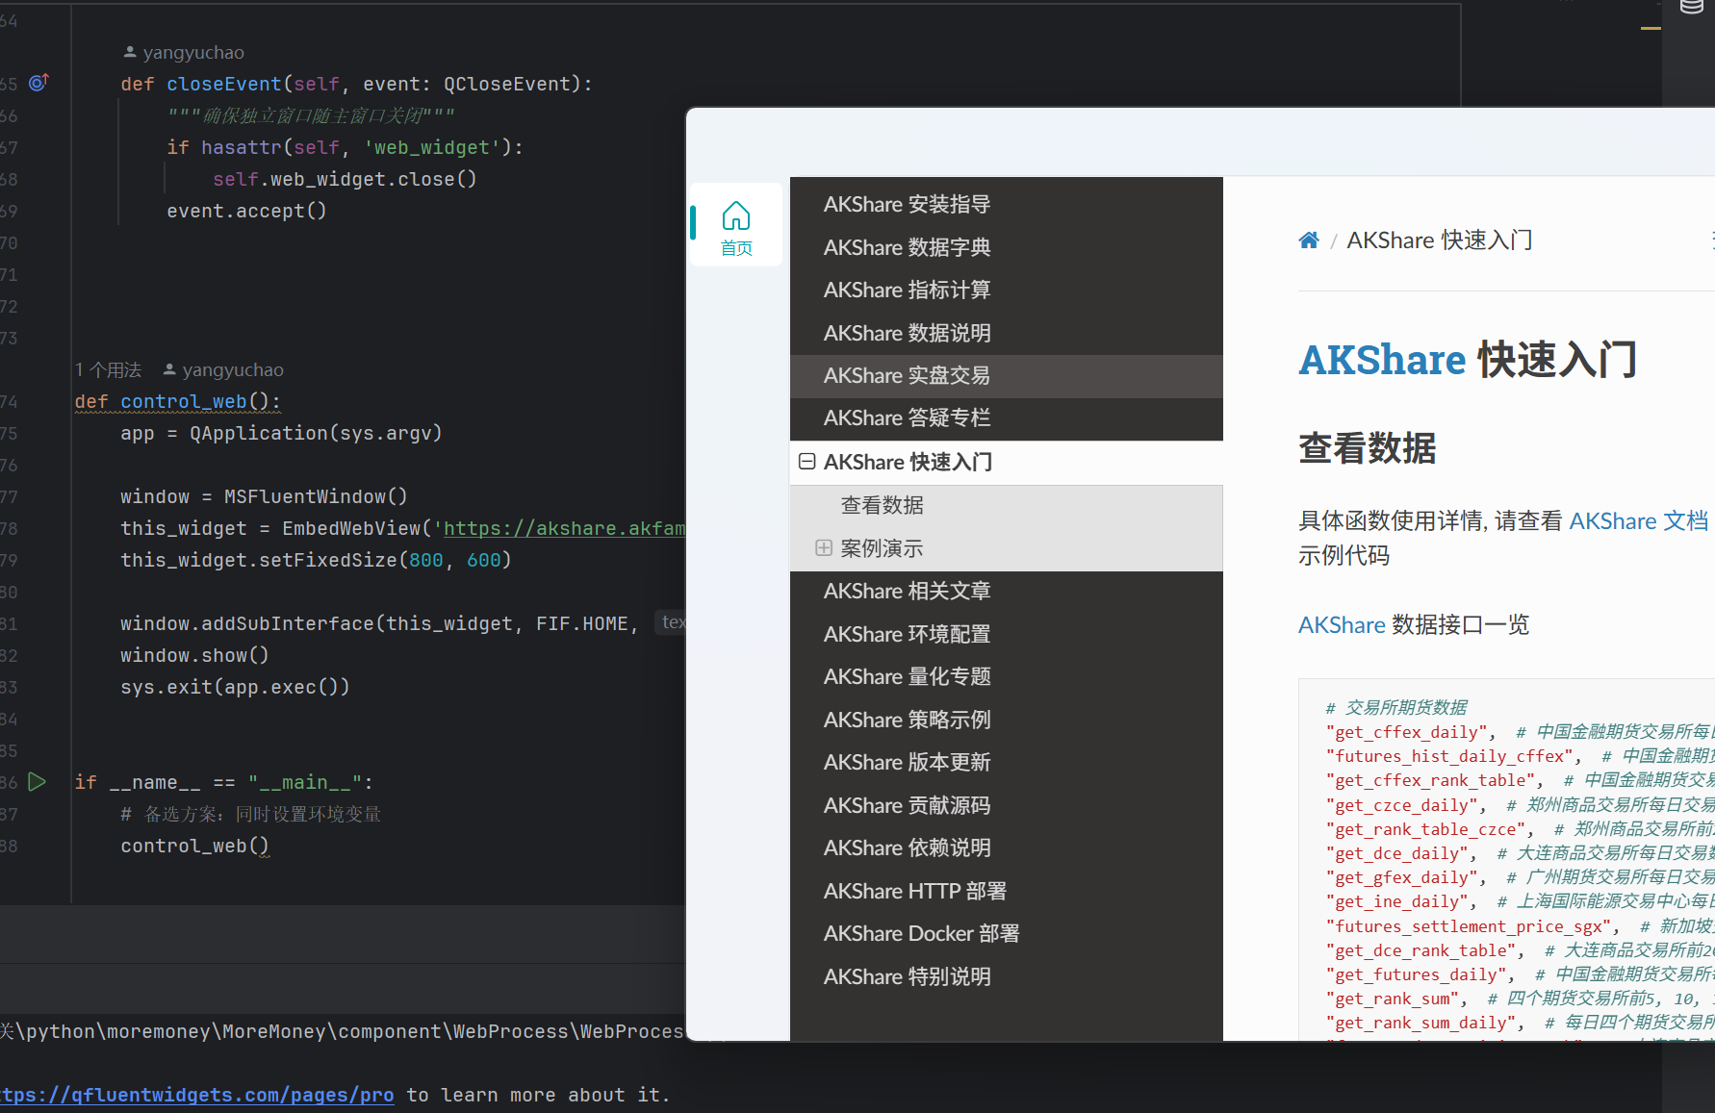Click yangyuchao author hint above control_web

[223, 369]
